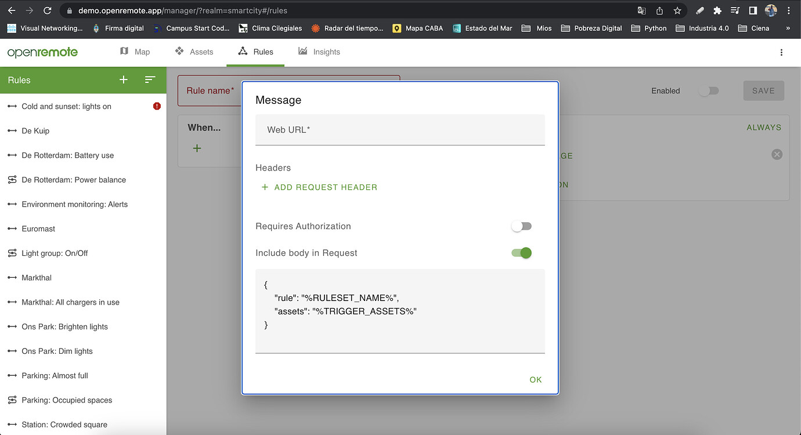Switch to the Assets tab

click(x=194, y=52)
